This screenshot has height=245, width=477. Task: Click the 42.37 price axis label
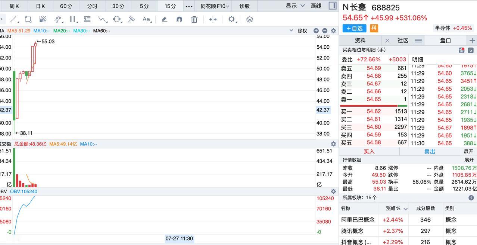323,110
